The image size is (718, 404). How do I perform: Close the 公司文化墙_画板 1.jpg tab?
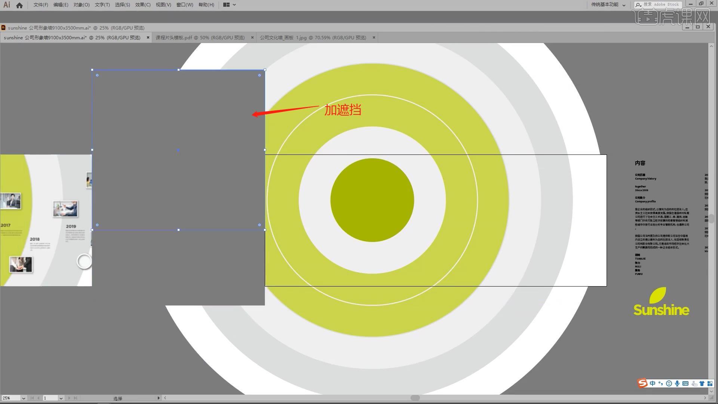point(374,37)
